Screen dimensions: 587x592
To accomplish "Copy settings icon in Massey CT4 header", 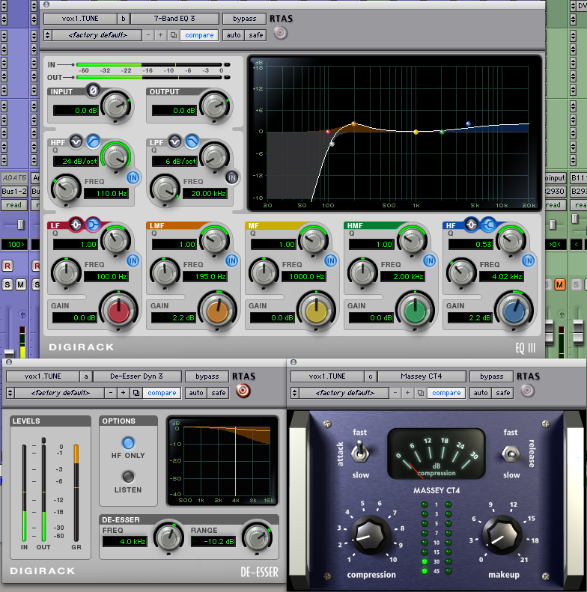I will point(421,393).
